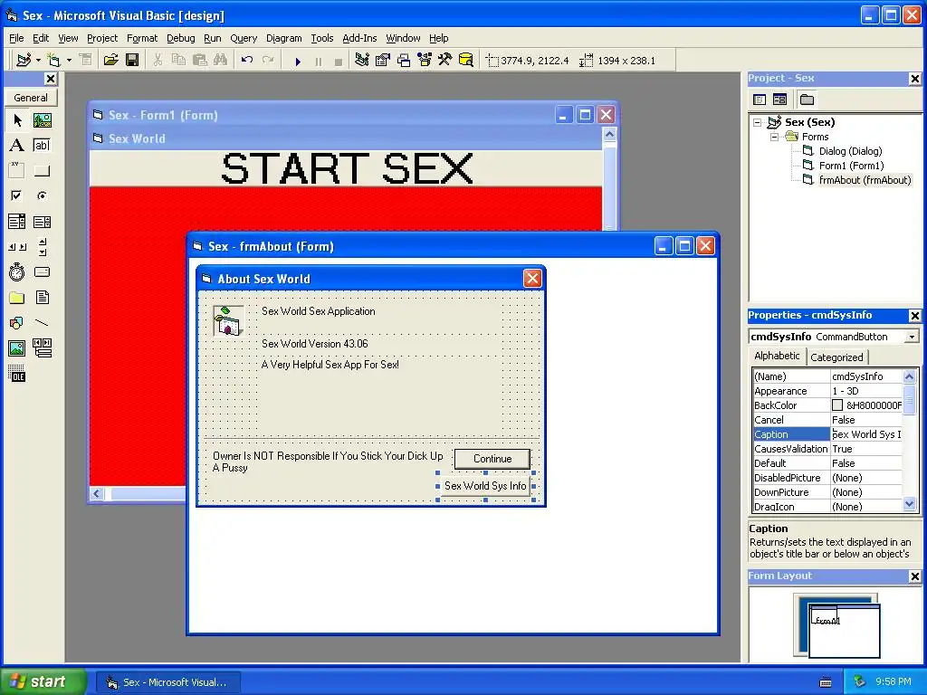Click the left scroll arrow of Form1 window

point(97,493)
